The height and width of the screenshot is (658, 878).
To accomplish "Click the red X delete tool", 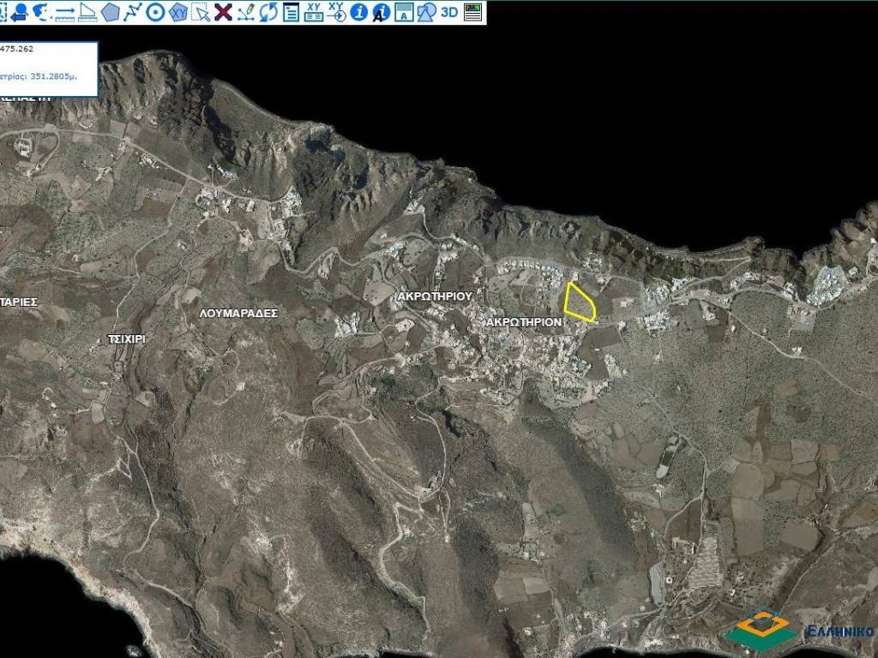I will point(223,12).
